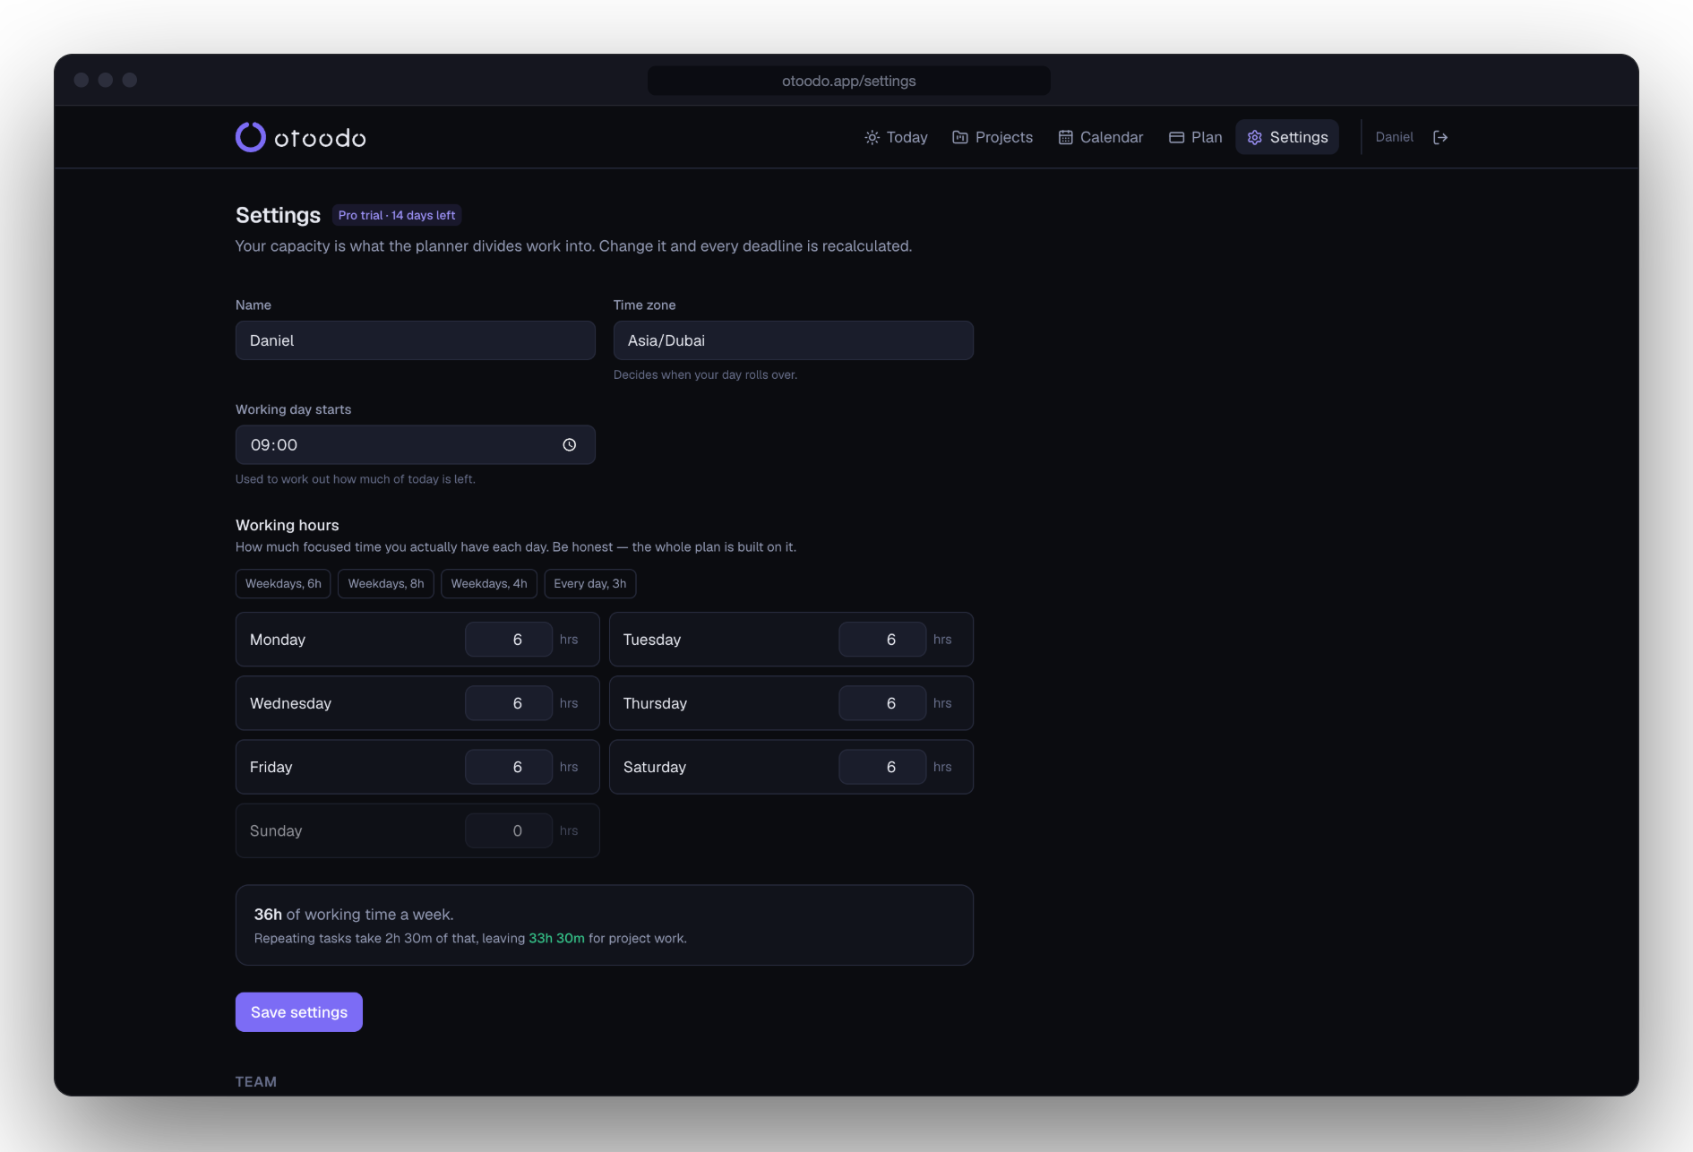1693x1152 pixels.
Task: Click the Time zone label
Action: 645,305
